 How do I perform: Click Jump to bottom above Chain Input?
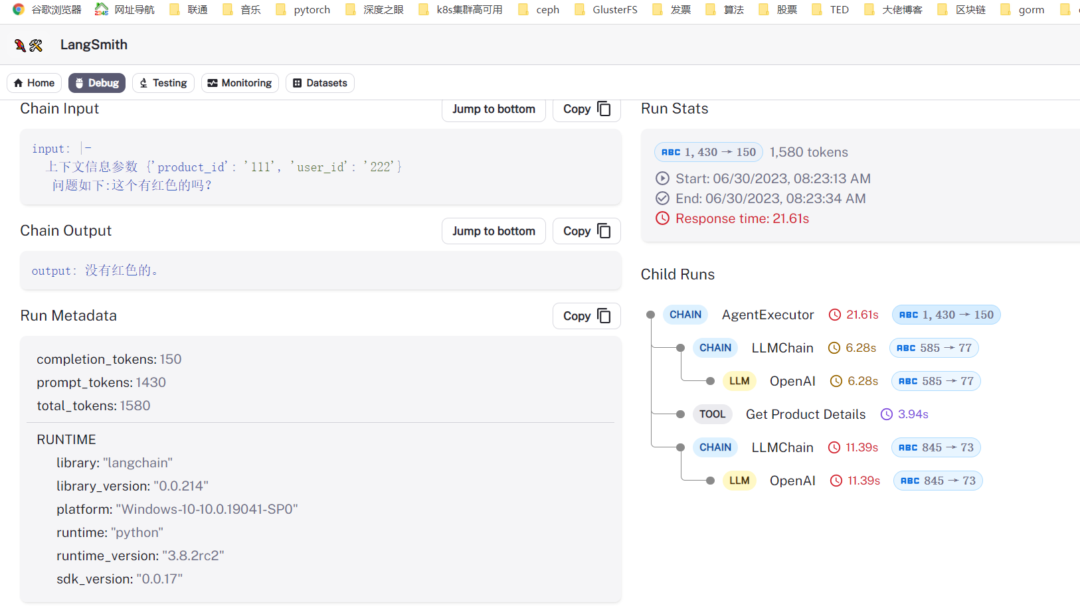pos(494,109)
